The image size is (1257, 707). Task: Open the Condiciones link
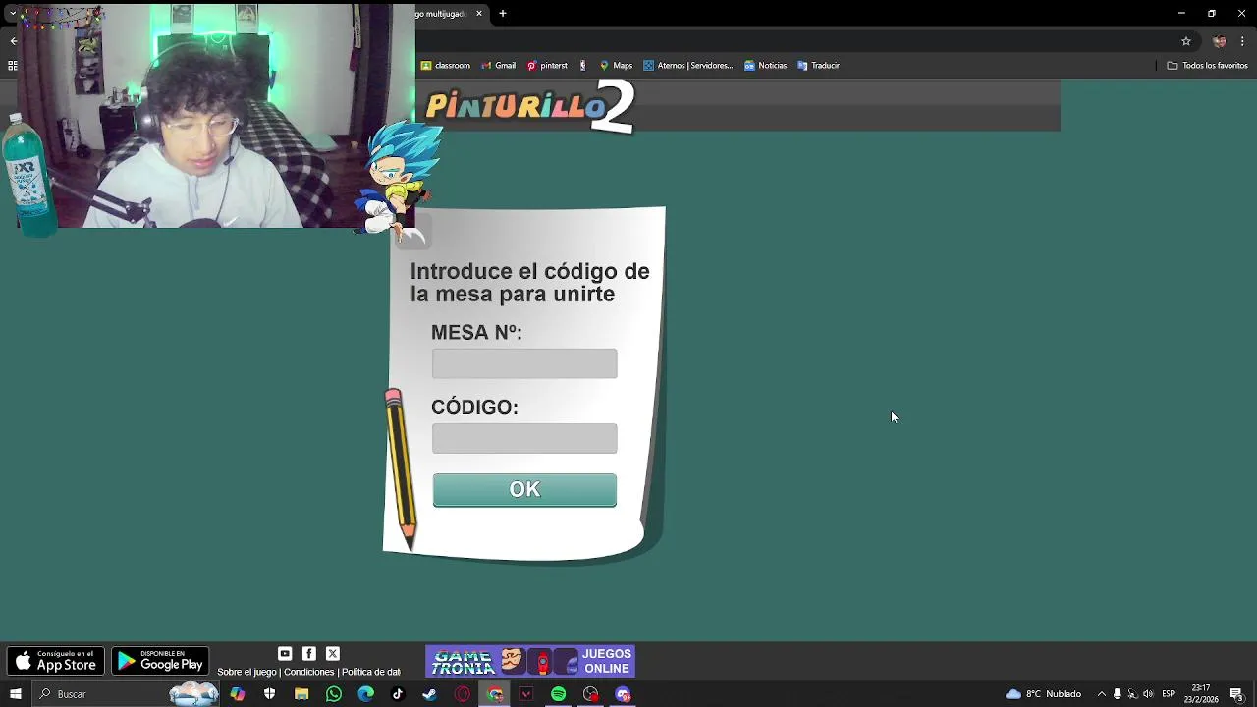309,672
